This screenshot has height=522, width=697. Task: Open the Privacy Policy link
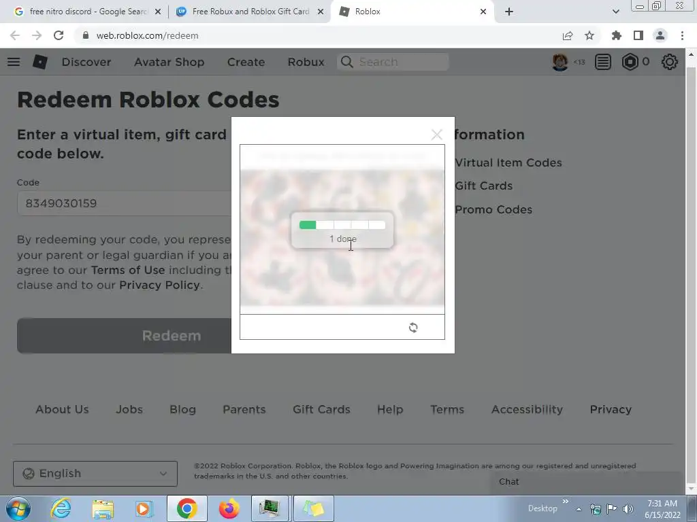[x=159, y=285]
